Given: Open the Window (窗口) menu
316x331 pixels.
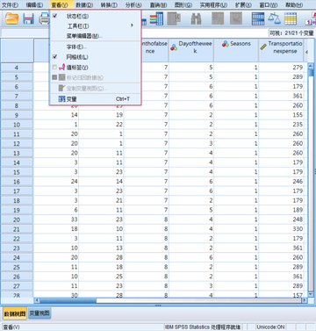Looking at the screenshot, I should [x=269, y=5].
